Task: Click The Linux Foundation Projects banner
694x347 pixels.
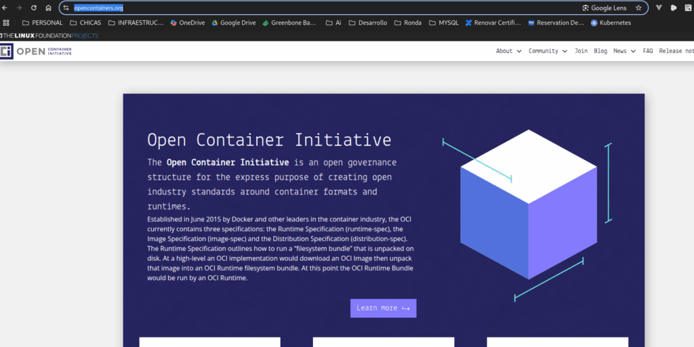Action: tap(49, 35)
